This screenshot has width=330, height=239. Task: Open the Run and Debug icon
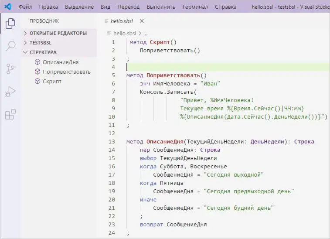point(10,92)
